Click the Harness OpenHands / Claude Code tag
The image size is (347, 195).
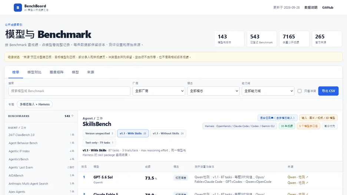(x=239, y=126)
